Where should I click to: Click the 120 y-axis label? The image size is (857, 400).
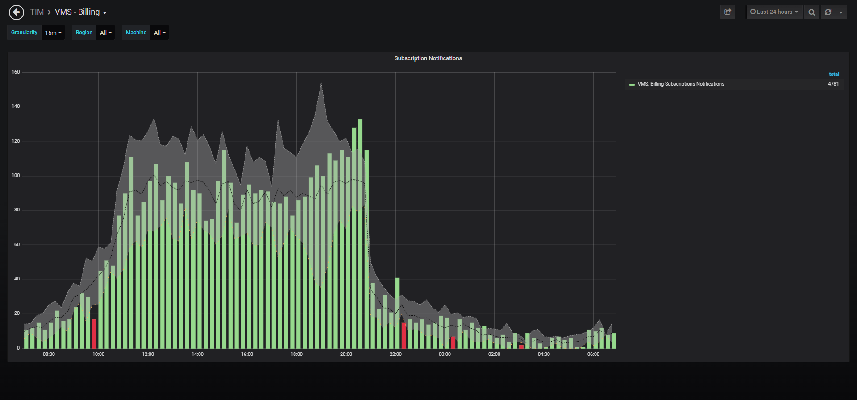tap(16, 141)
